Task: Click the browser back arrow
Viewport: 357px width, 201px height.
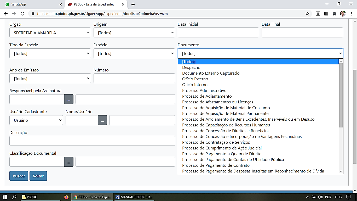Action: (6, 14)
